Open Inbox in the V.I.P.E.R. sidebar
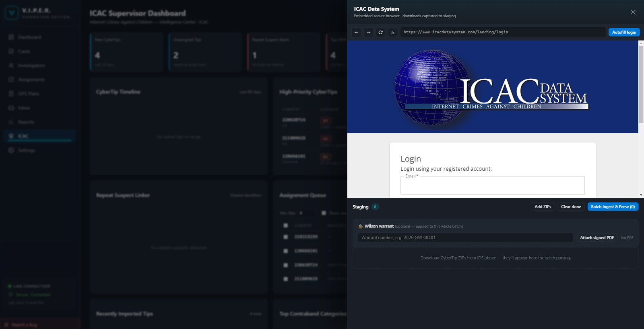 [x=39, y=108]
